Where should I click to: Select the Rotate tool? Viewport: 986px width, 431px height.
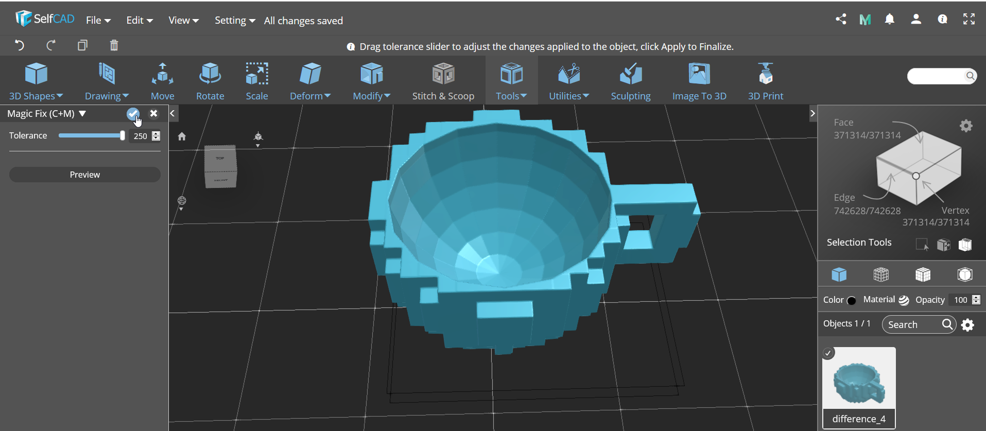click(210, 81)
